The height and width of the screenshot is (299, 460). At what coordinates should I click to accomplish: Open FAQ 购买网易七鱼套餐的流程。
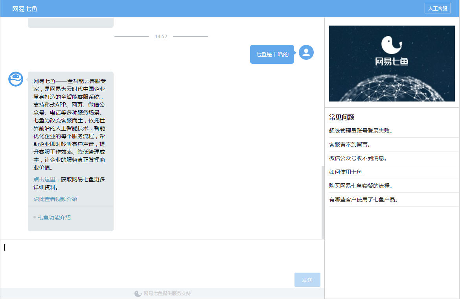click(394, 186)
